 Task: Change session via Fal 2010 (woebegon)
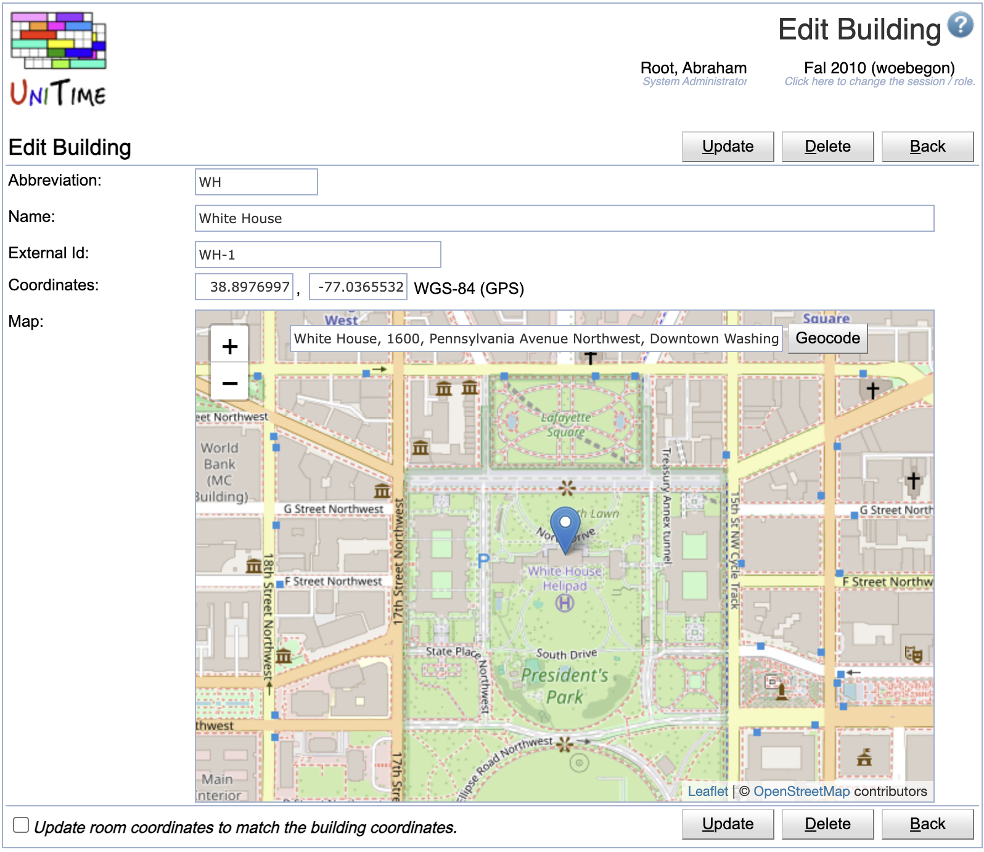(x=879, y=68)
